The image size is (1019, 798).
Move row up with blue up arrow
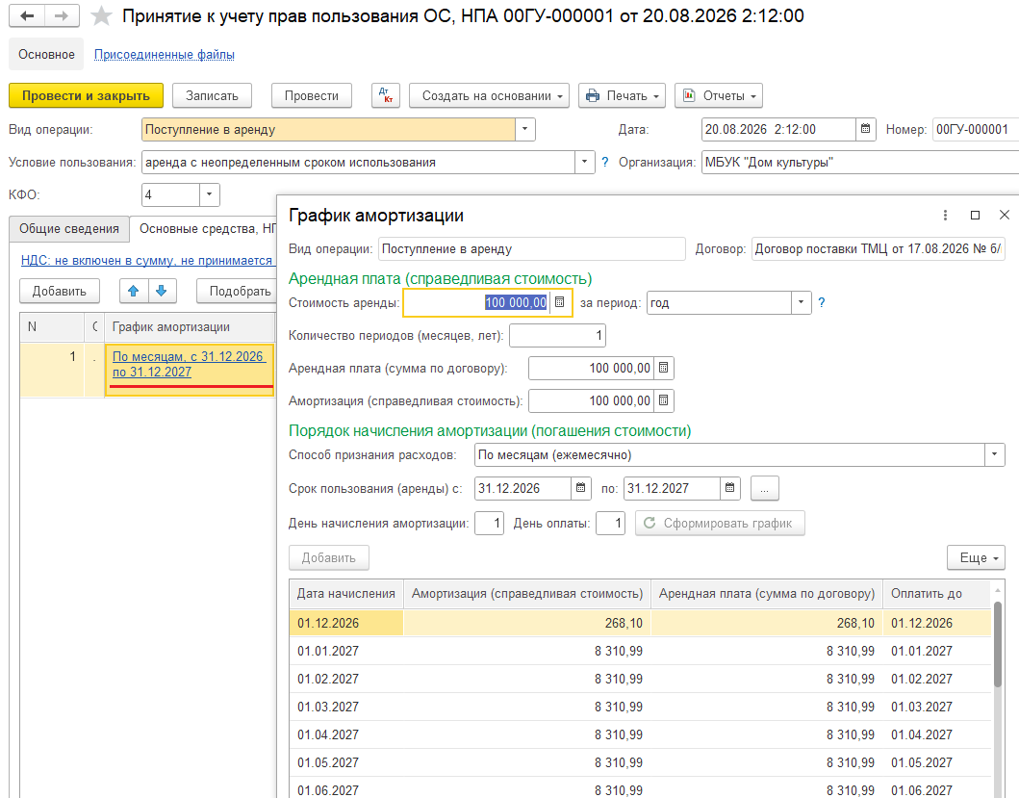coord(134,291)
